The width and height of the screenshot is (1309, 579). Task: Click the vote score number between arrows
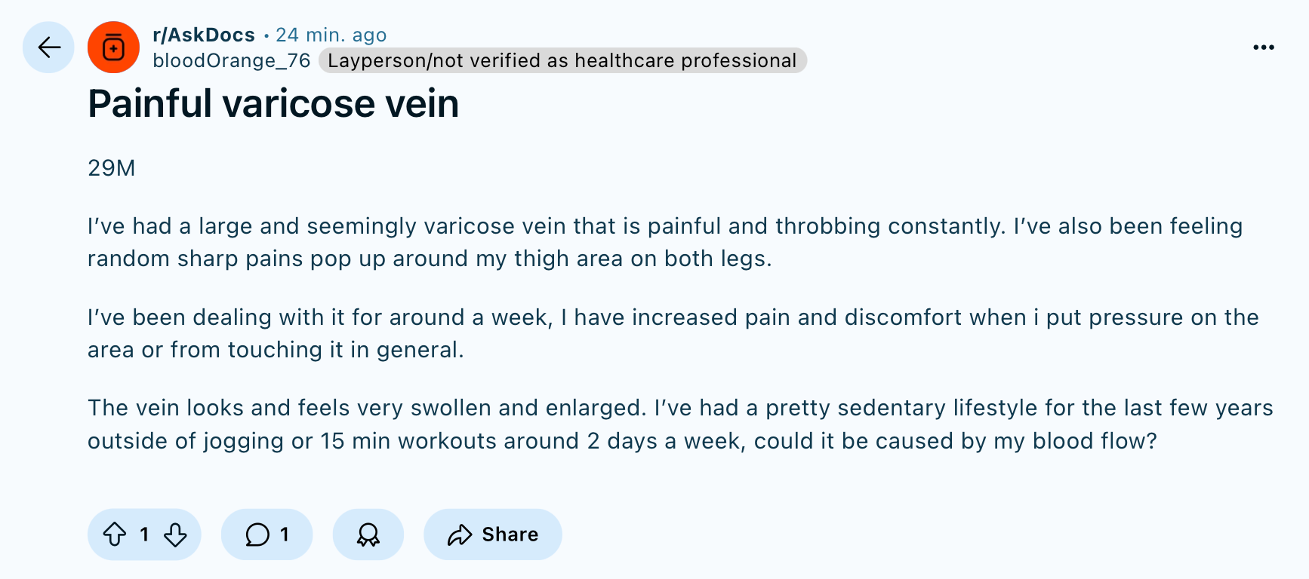(144, 535)
